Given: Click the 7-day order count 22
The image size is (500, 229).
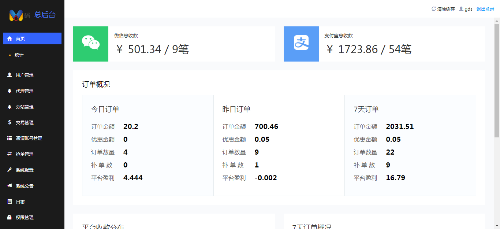Looking at the screenshot, I should click(x=390, y=152).
